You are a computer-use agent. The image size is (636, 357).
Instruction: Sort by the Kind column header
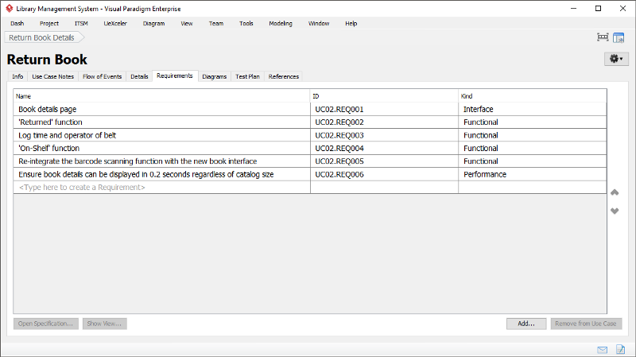click(531, 96)
